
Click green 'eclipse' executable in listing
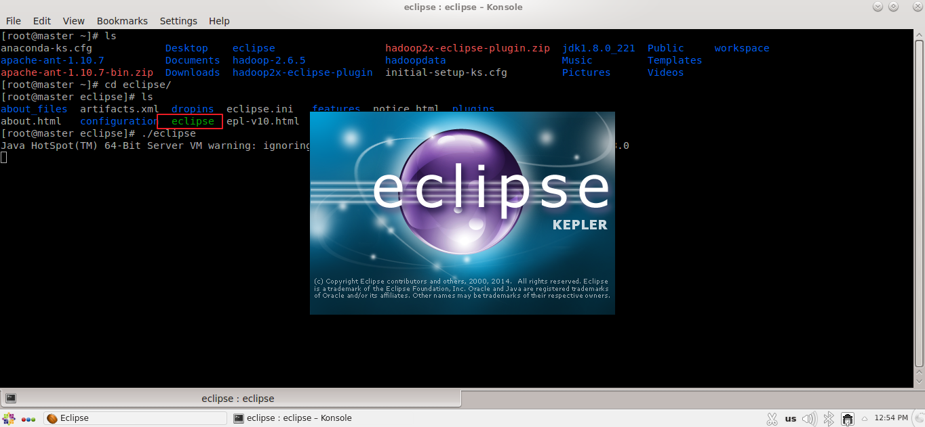[x=193, y=121]
